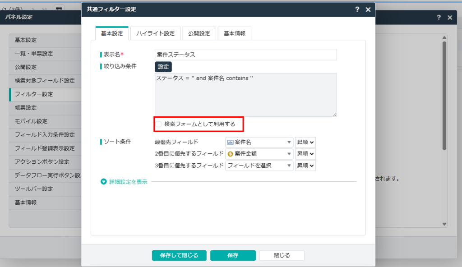
Task: Switch to the ハイライト設定 tab
Action: click(x=155, y=33)
